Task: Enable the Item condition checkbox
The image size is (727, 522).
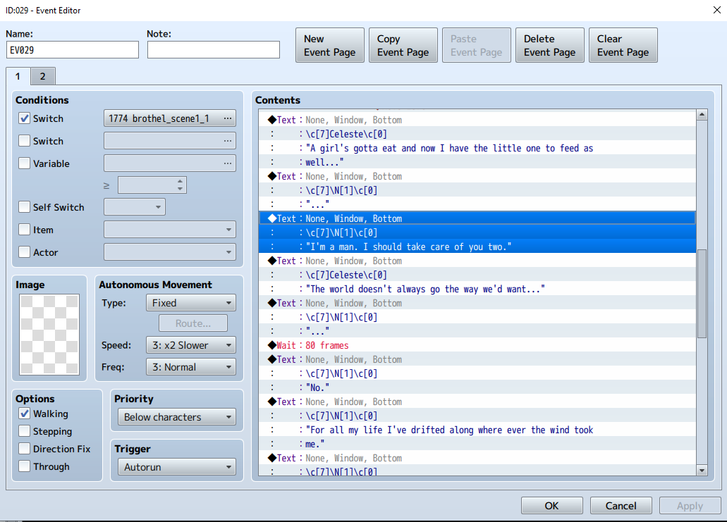Action: pyautogui.click(x=25, y=230)
